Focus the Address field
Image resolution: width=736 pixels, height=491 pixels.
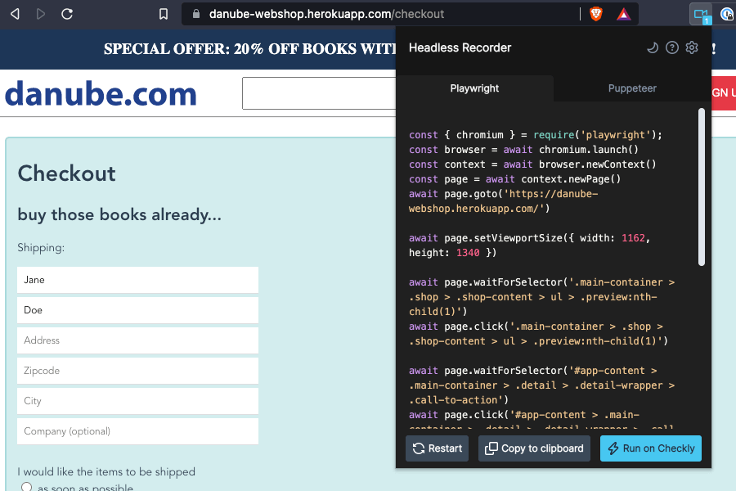tap(137, 340)
